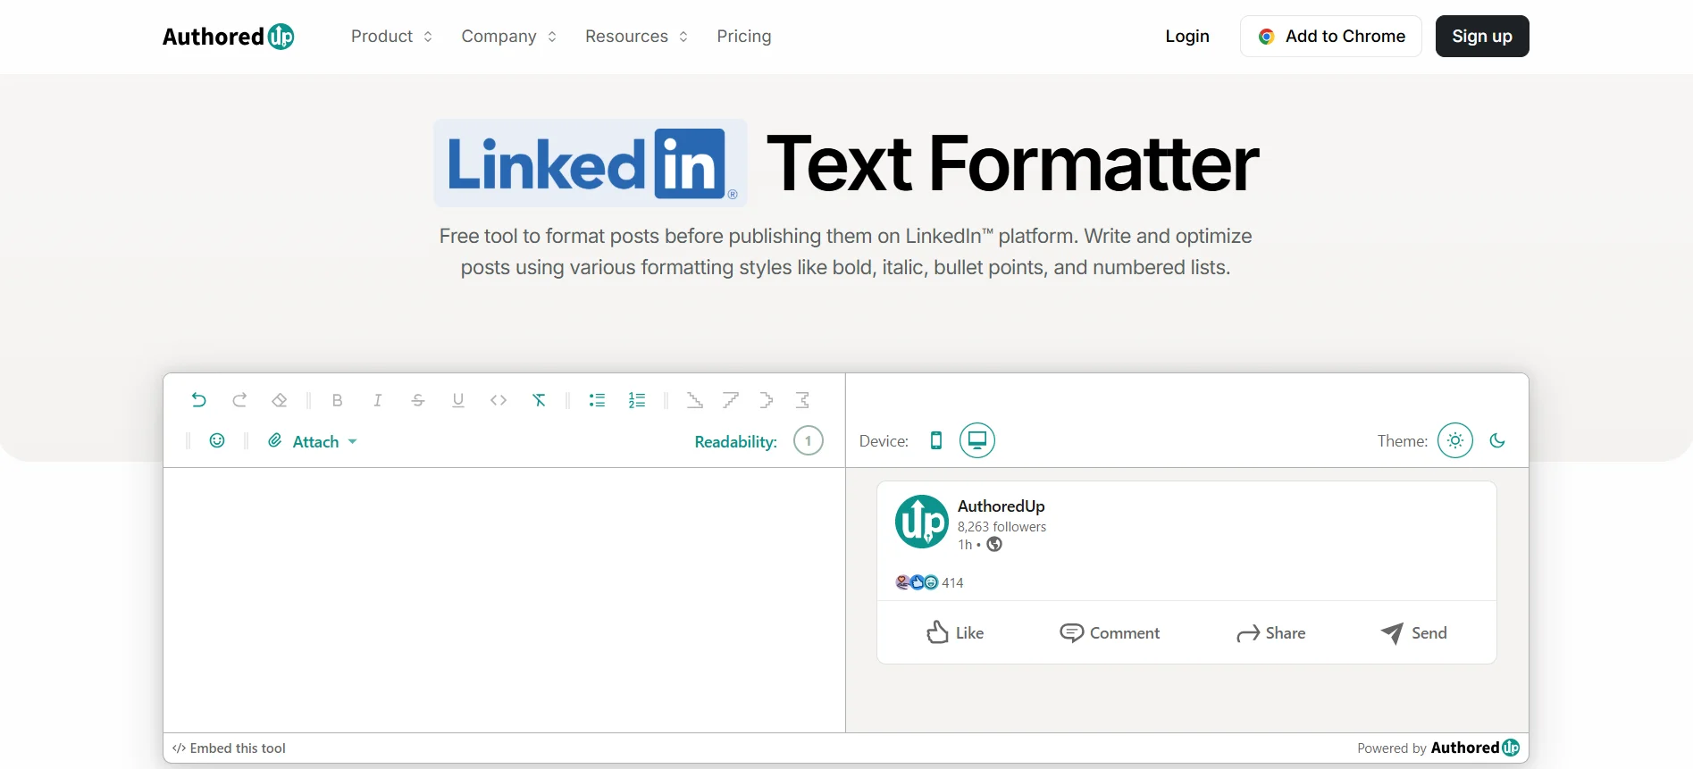This screenshot has width=1693, height=769.
Task: Insert a numbered list
Action: (x=637, y=400)
